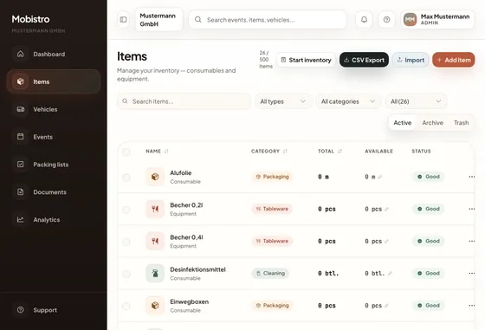Image resolution: width=485 pixels, height=330 pixels.
Task: Select the Alufolie row checkbox
Action: pyautogui.click(x=126, y=178)
